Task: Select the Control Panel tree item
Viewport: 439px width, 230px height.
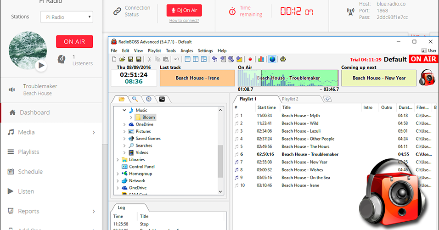Action: pyautogui.click(x=142, y=167)
